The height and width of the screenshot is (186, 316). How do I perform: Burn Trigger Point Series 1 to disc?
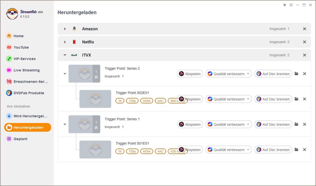coord(273,124)
